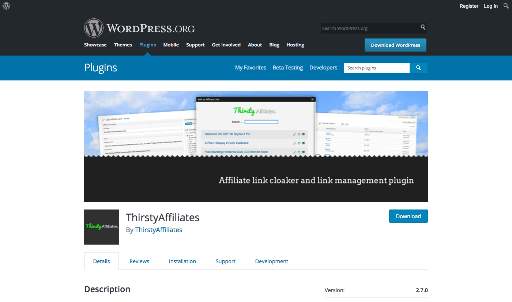Visit the ThirstyAffiliates author profile link

[x=158, y=230]
